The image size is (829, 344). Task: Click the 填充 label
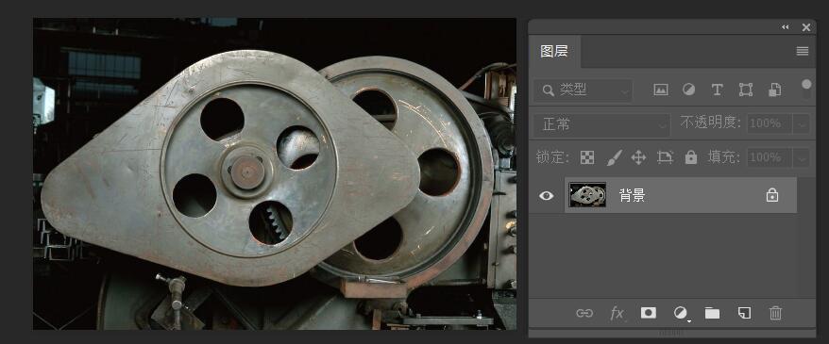tap(724, 156)
